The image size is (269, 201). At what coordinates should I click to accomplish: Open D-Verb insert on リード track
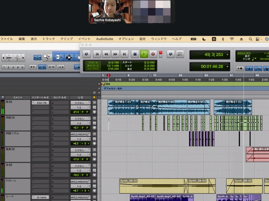(41, 197)
